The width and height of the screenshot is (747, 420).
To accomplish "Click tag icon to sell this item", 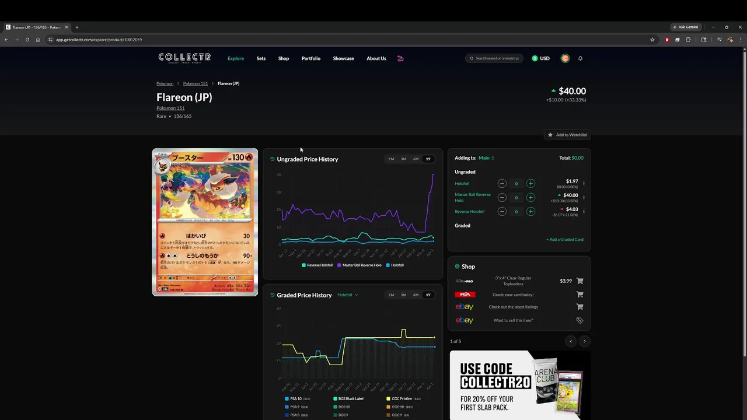I will (x=580, y=320).
